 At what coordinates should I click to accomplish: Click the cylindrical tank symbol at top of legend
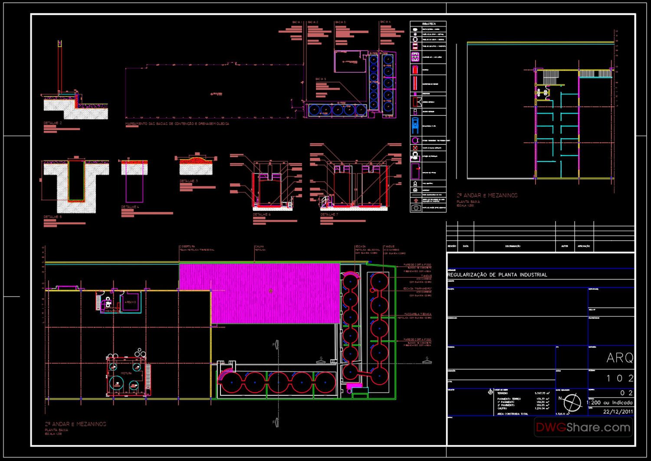point(415,29)
